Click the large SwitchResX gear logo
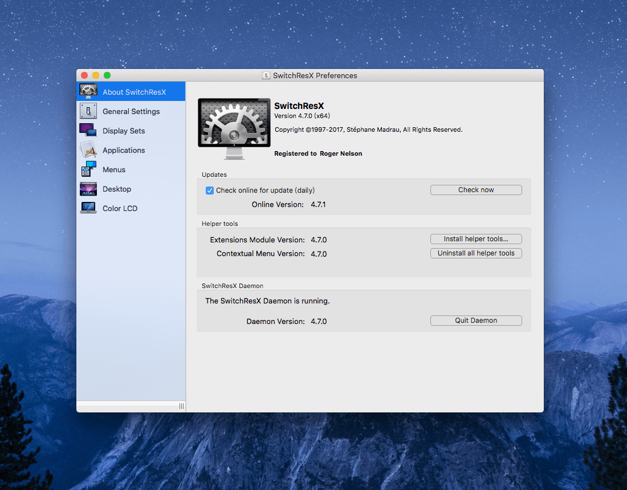Screen dimensions: 627x490 point(234,128)
